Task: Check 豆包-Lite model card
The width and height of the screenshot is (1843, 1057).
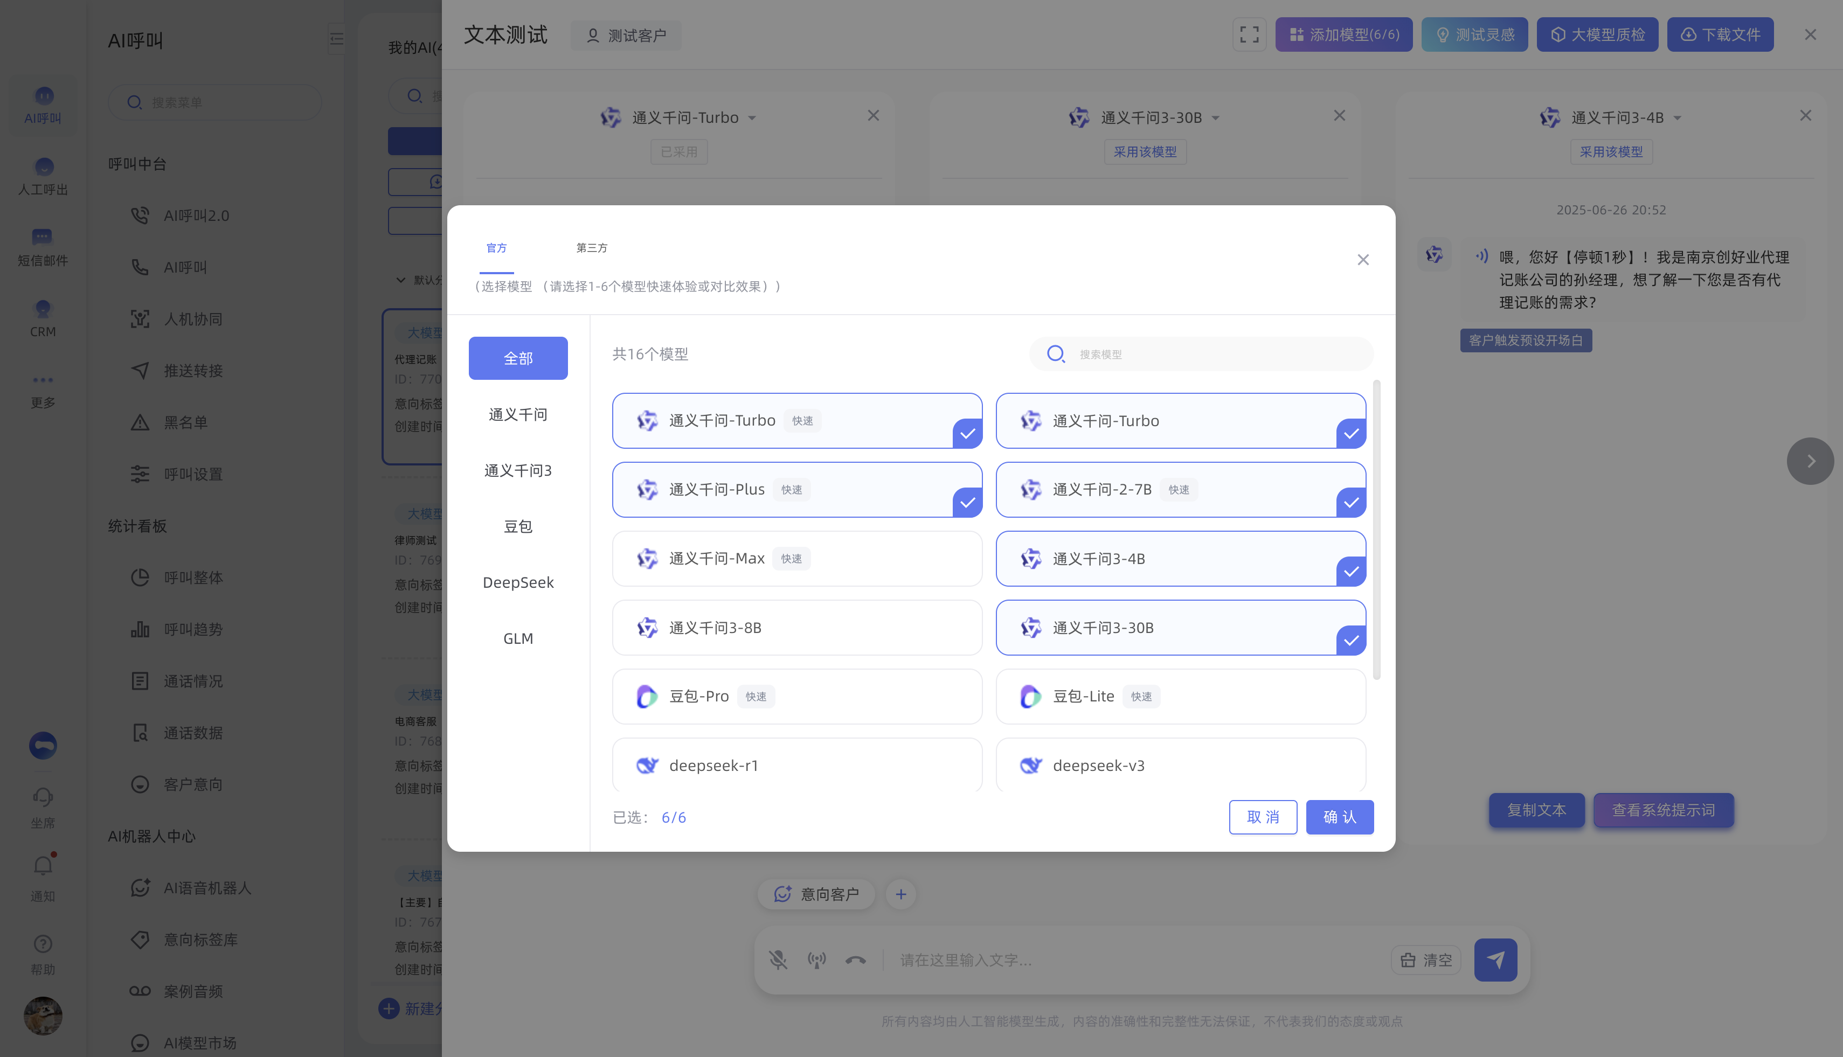Action: coord(1180,696)
